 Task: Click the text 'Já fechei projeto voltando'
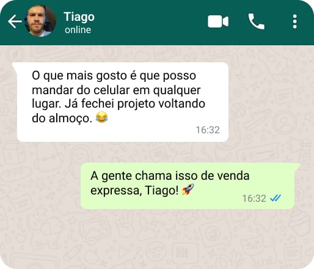tap(135, 103)
